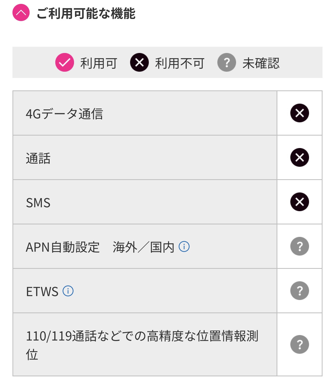
Task: Click the unavailable X icon for 通話
Action: click(x=300, y=157)
